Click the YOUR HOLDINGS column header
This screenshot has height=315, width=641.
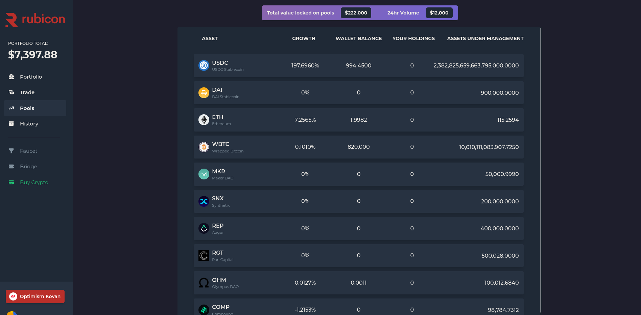click(413, 38)
